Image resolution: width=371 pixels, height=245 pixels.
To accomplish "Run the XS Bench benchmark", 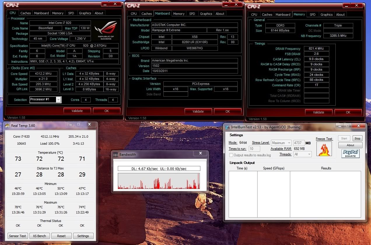I will (x=39, y=236).
